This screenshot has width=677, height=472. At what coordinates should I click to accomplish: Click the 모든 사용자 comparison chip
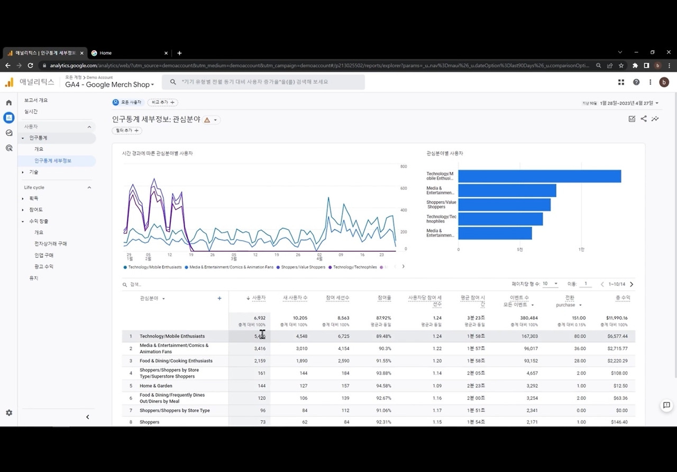pos(127,102)
